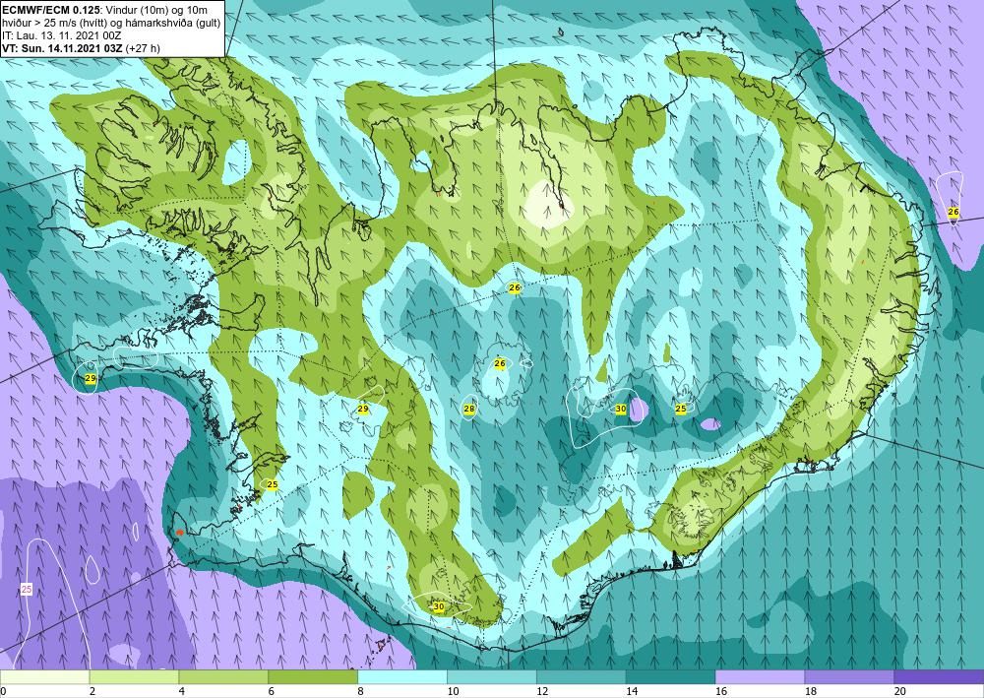Pick the pale cyan 8–10 m/s legend swatch
The height and width of the screenshot is (698, 984).
[x=402, y=676]
